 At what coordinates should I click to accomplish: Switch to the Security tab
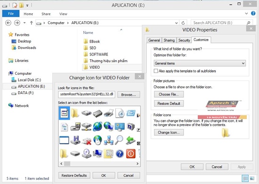click(184, 40)
